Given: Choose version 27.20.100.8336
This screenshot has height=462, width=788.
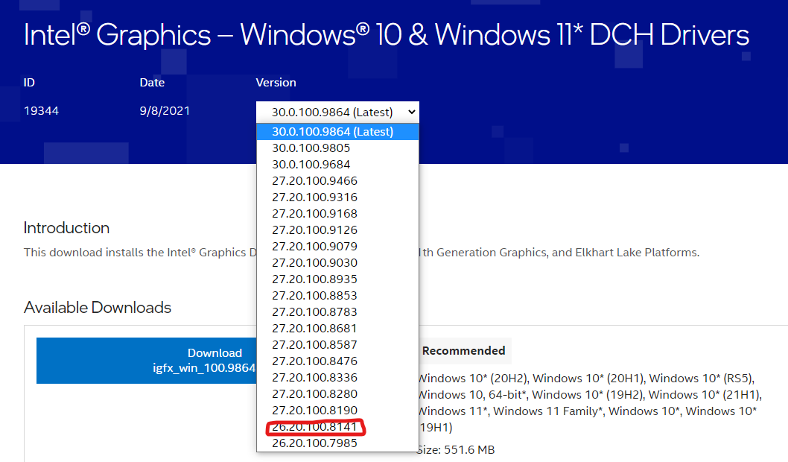Looking at the screenshot, I should pyautogui.click(x=337, y=378).
